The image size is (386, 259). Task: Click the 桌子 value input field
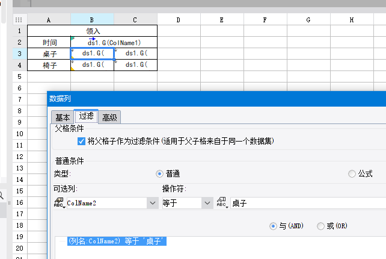[308, 203]
